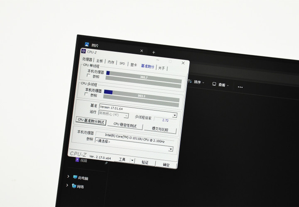Click the Network icon in File Explorer sidebar

pyautogui.click(x=74, y=186)
